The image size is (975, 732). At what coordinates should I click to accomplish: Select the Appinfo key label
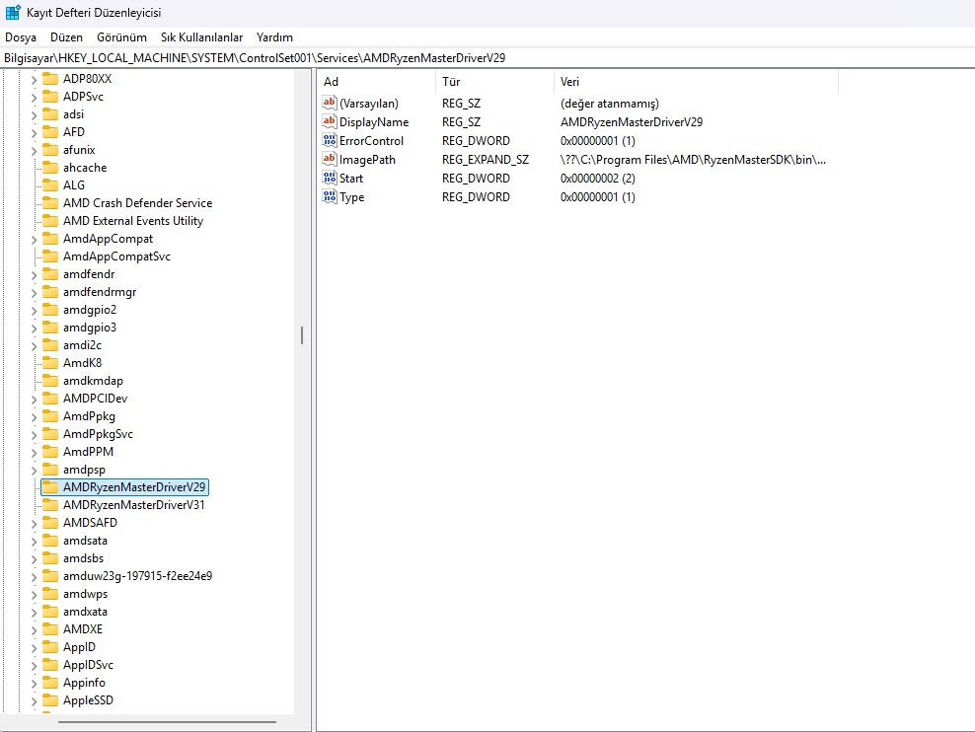(84, 683)
